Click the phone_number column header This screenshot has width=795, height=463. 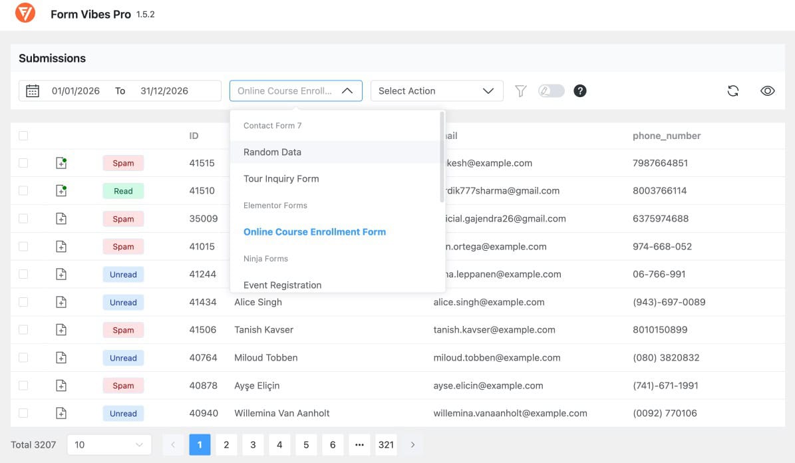pyautogui.click(x=667, y=136)
